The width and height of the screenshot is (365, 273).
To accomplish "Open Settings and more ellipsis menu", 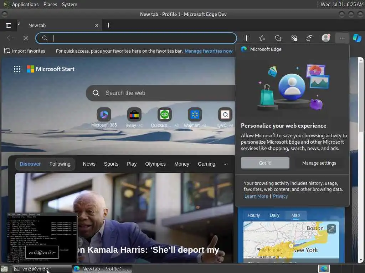I will 342,38.
